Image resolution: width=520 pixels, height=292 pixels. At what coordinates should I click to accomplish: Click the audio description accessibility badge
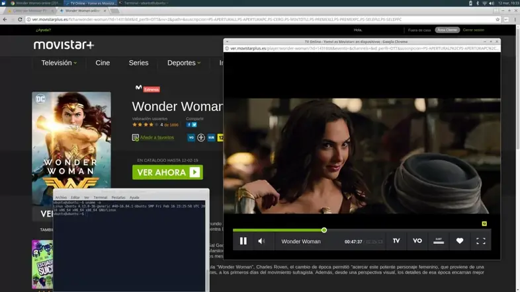(201, 137)
